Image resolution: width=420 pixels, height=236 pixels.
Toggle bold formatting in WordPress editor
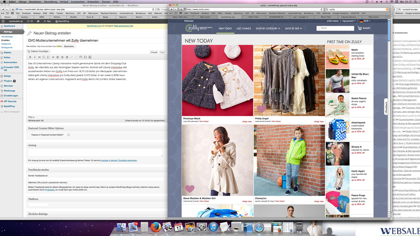tap(30, 57)
